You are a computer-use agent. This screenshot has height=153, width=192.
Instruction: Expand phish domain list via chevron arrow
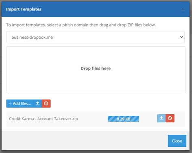point(181,37)
